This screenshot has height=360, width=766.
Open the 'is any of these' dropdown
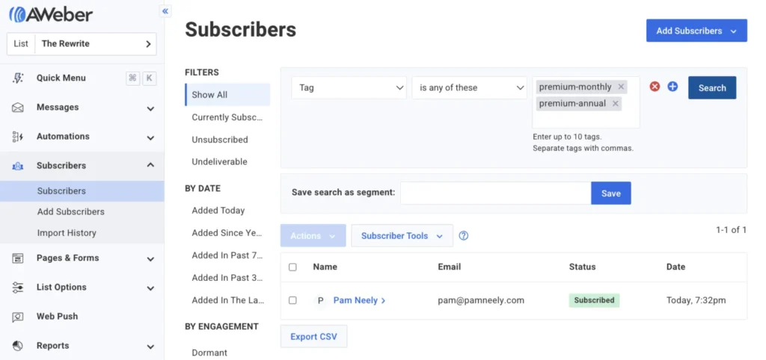[x=470, y=88]
